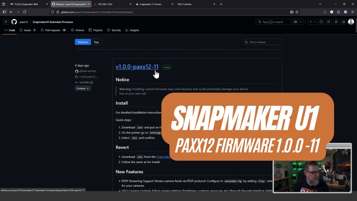Image resolution: width=357 pixels, height=201 pixels.
Task: Switch to the Security tab
Action: pyautogui.click(x=114, y=30)
